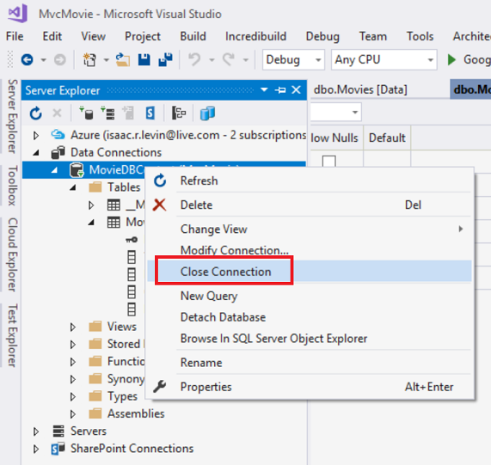
Task: Collapse the Data Connections node
Action: click(x=36, y=153)
